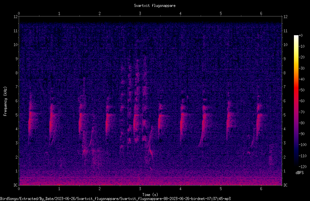The width and height of the screenshot is (310, 201).
Task: Click the '5' tick on bottom time axis
Action: coord(221,189)
